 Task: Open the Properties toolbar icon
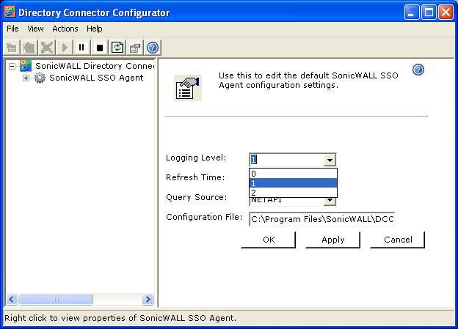coord(135,48)
